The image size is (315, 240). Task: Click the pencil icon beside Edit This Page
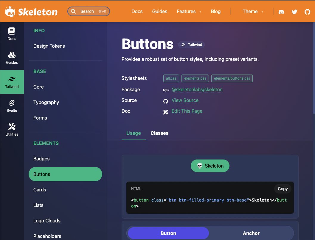tap(165, 112)
